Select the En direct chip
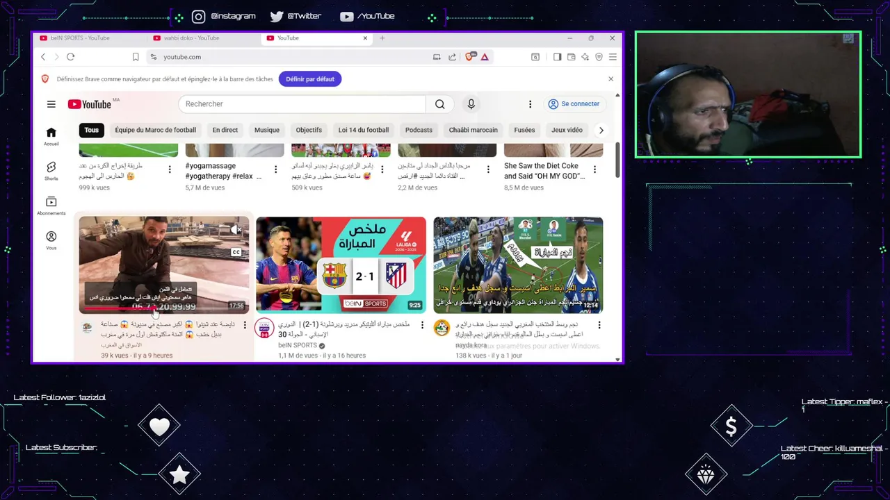This screenshot has height=500, width=890. [225, 130]
